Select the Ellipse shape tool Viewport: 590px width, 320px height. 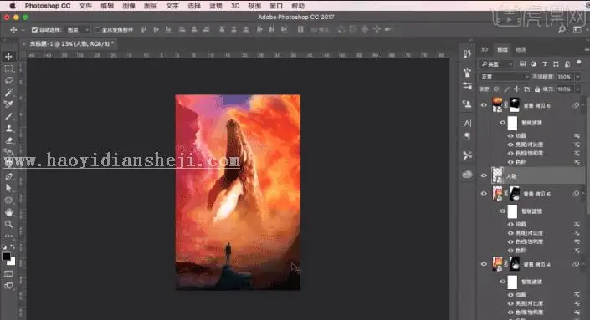point(8,201)
